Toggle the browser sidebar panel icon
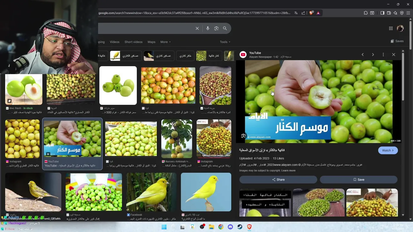Screen dimensions: 413x232 (x=382, y=13)
